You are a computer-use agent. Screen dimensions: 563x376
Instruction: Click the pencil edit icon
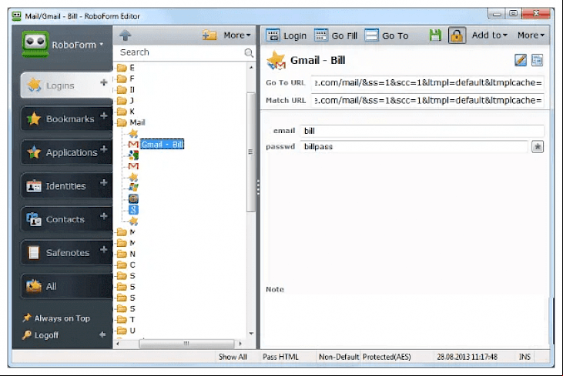coord(521,60)
